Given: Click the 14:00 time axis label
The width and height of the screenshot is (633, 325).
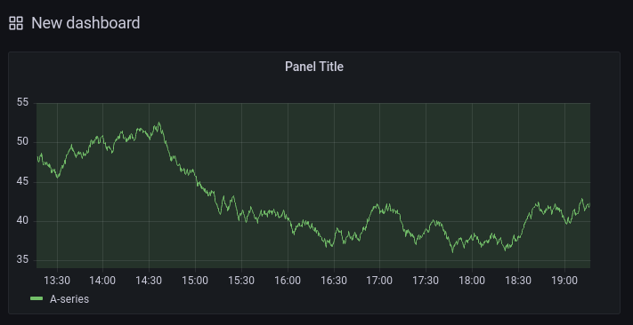Looking at the screenshot, I should point(102,281).
